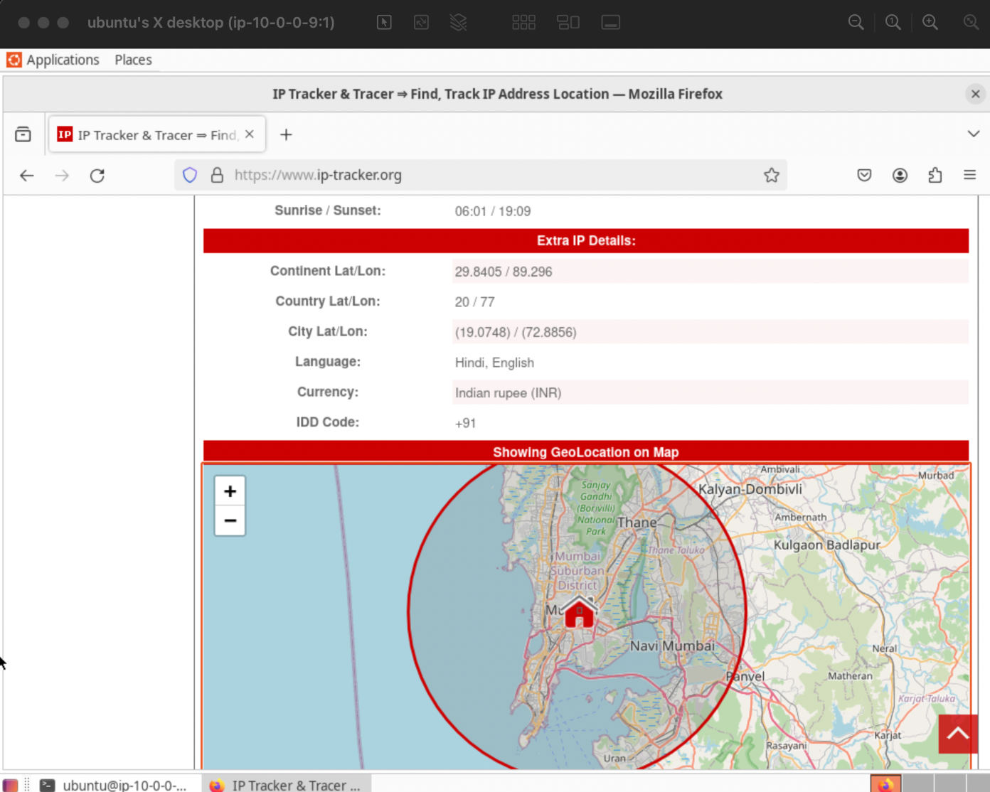Screen dimensions: 990x792
Task: Click the Extra IP Details header
Action: click(x=586, y=241)
